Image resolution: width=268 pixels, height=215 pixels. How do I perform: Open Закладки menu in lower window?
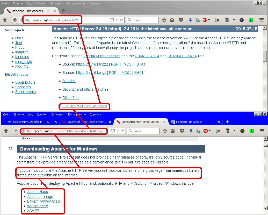tap(57, 114)
